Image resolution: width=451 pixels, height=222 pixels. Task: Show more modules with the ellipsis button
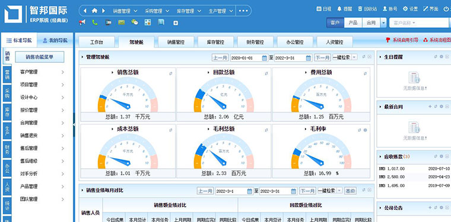243,11
